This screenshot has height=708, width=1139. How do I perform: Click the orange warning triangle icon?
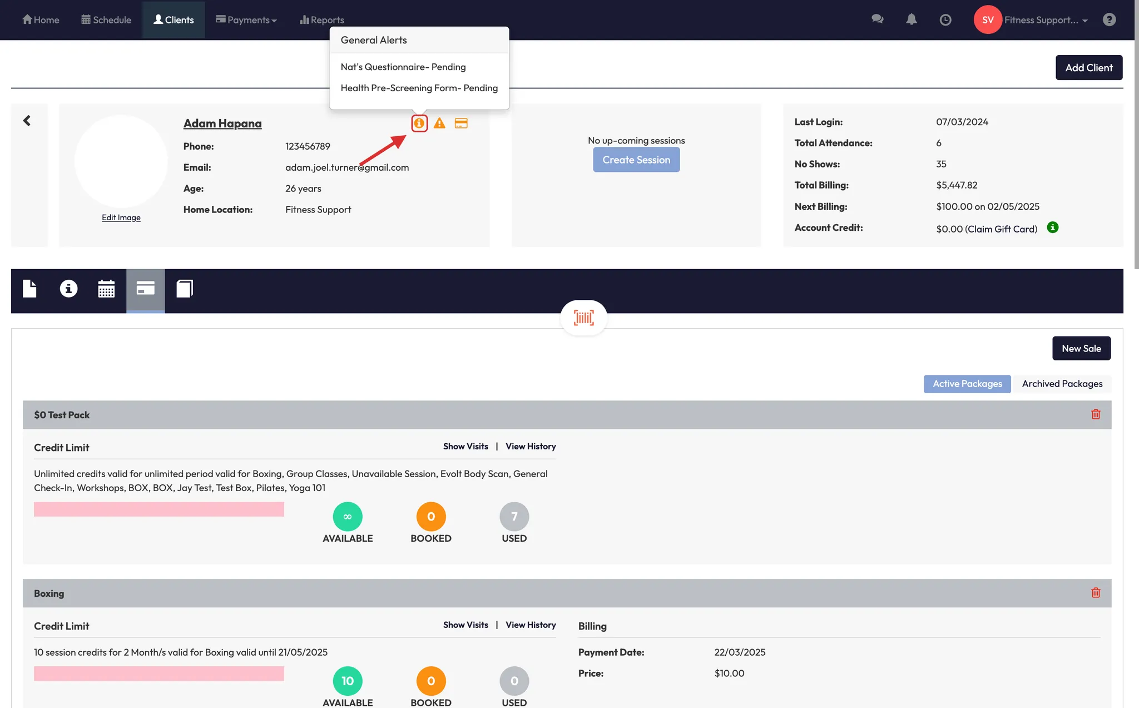tap(439, 123)
